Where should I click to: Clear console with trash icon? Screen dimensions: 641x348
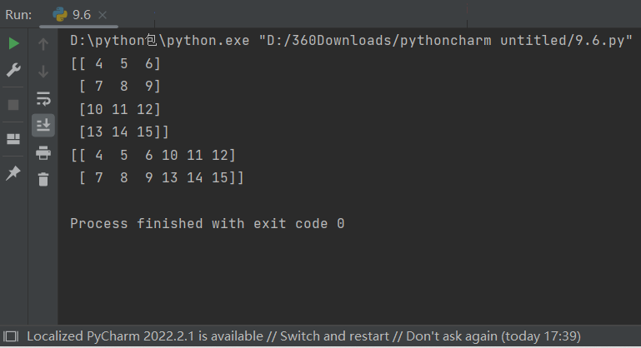[x=43, y=179]
